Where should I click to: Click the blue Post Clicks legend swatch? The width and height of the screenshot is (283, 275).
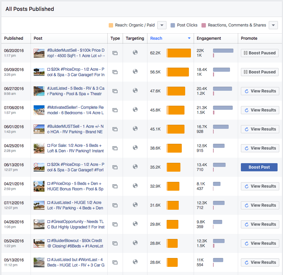click(x=173, y=25)
